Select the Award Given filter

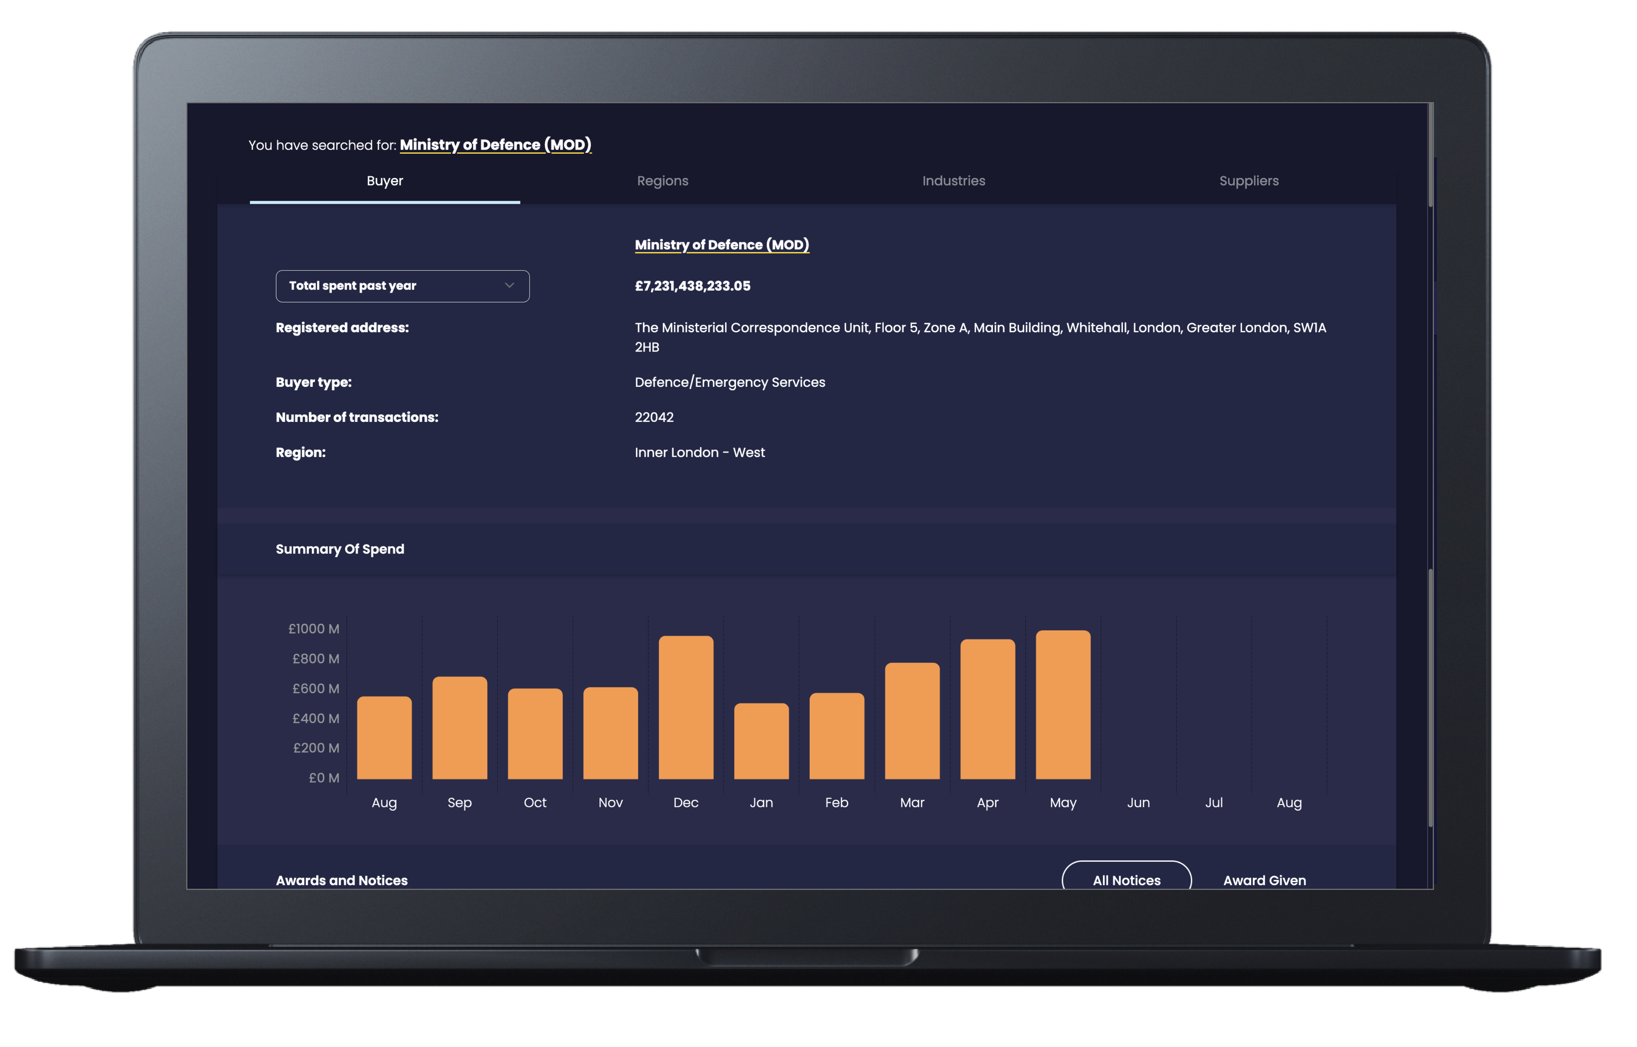(x=1264, y=881)
